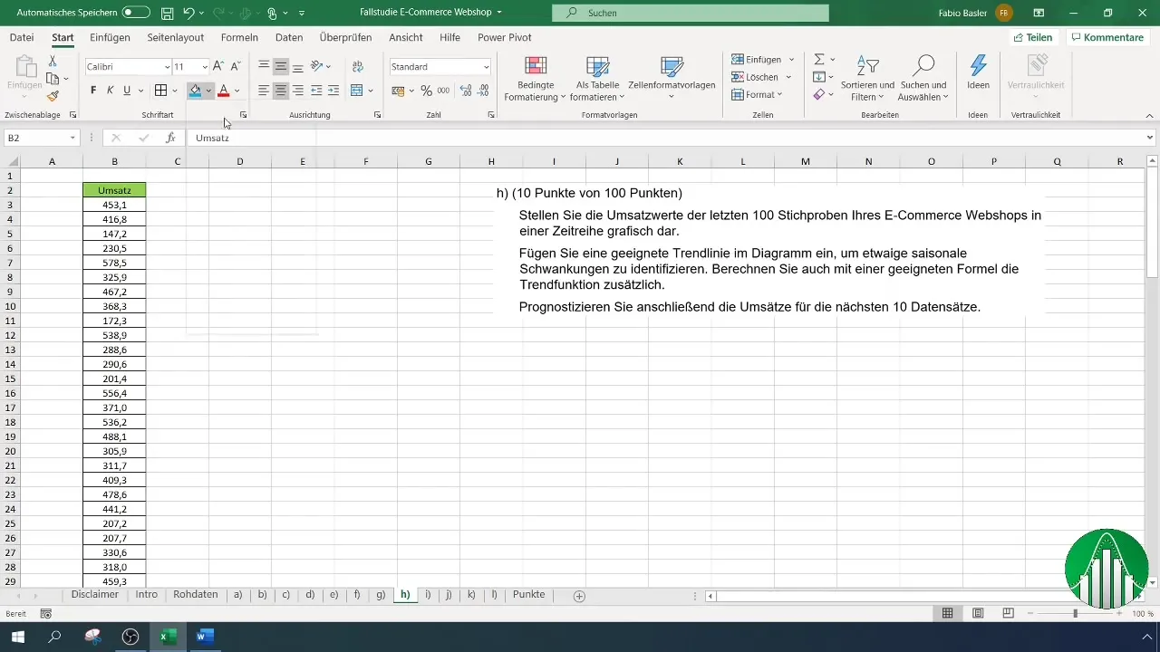This screenshot has height=652, width=1160.
Task: Toggle the Automatisches Speichern switch
Action: [x=136, y=13]
